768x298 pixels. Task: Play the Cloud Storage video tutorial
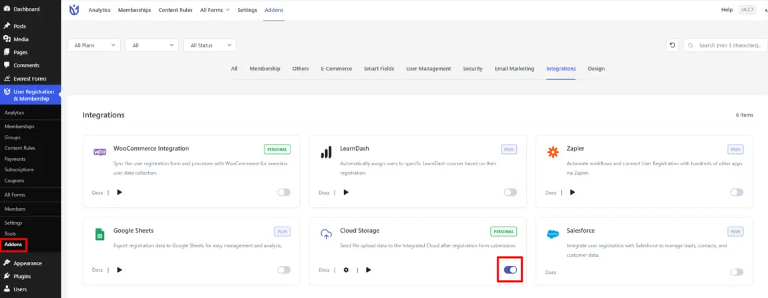[x=369, y=269]
